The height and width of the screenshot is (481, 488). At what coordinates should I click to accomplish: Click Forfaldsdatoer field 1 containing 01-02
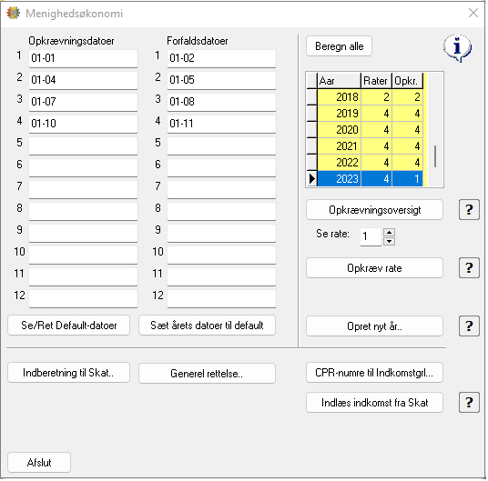(221, 58)
